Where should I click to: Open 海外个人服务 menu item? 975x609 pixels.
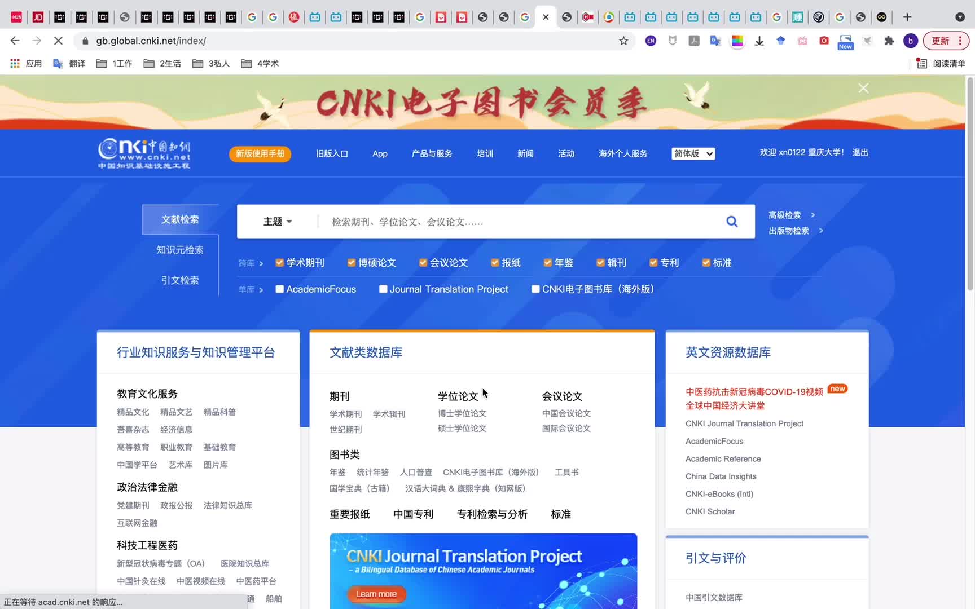pos(623,153)
